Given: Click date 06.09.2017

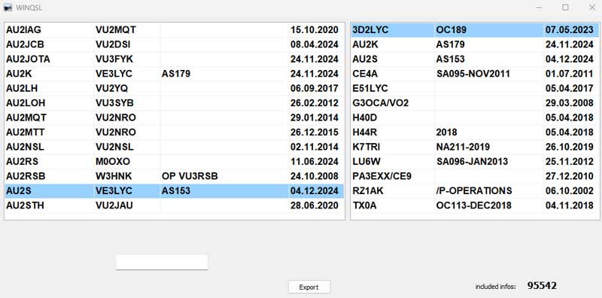Looking at the screenshot, I should coord(315,88).
